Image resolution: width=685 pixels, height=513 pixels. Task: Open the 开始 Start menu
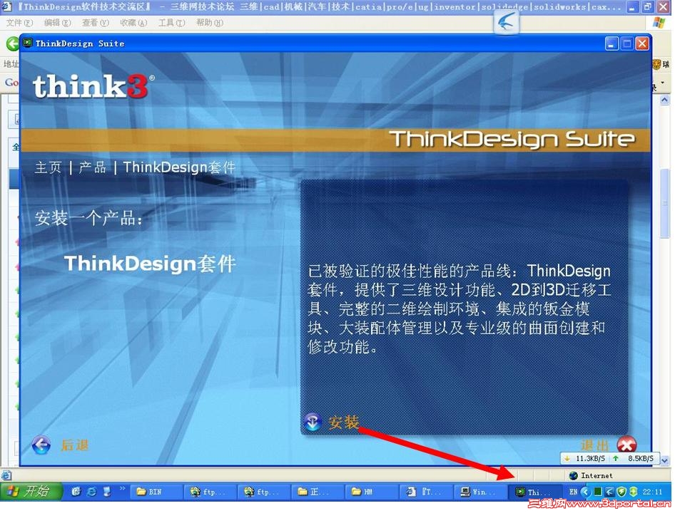click(x=30, y=492)
